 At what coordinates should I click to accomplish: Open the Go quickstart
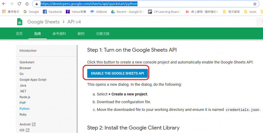[22, 74]
